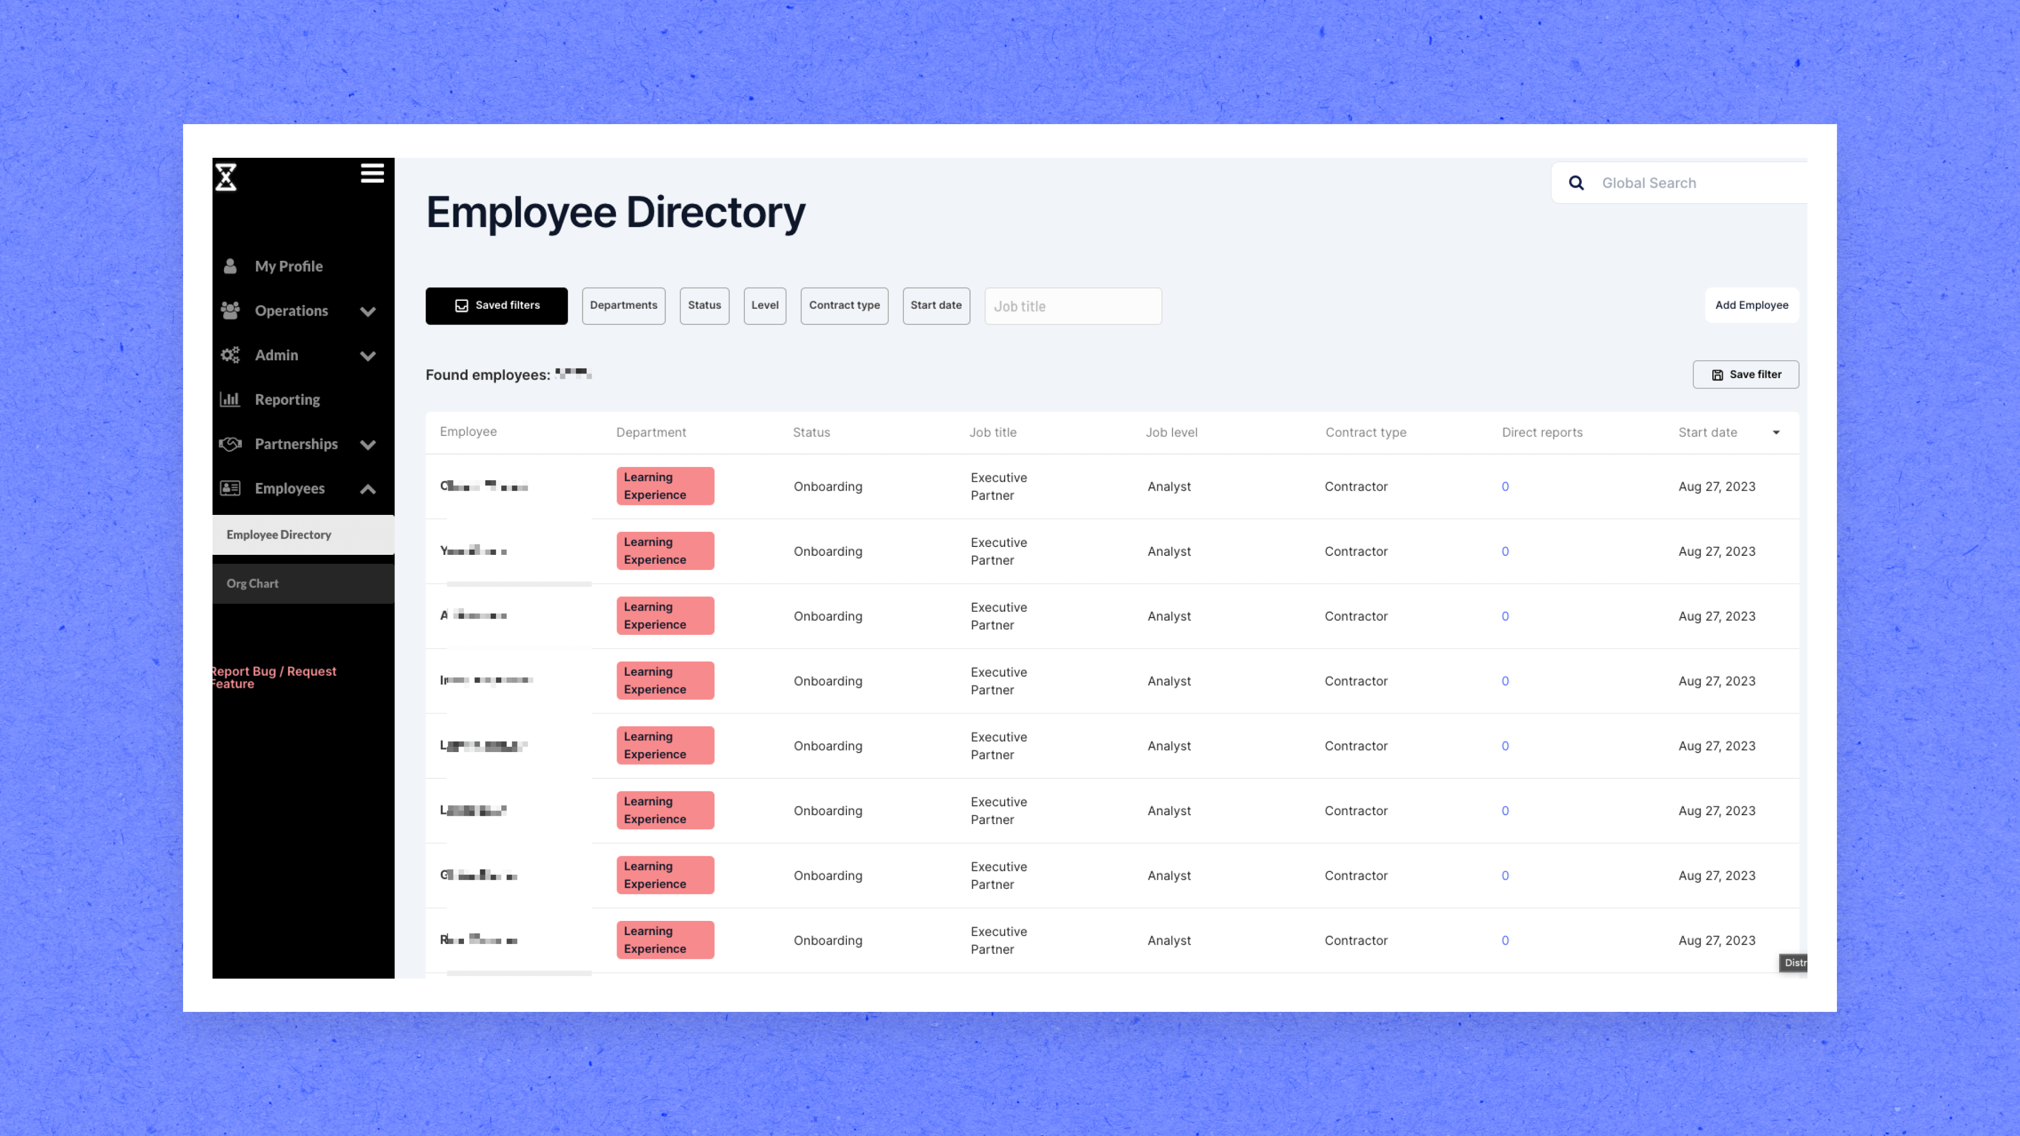
Task: Click the Global Search magnifier icon
Action: (1576, 184)
